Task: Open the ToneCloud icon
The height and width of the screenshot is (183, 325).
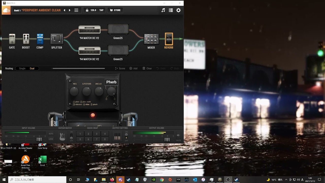Action: (6, 10)
